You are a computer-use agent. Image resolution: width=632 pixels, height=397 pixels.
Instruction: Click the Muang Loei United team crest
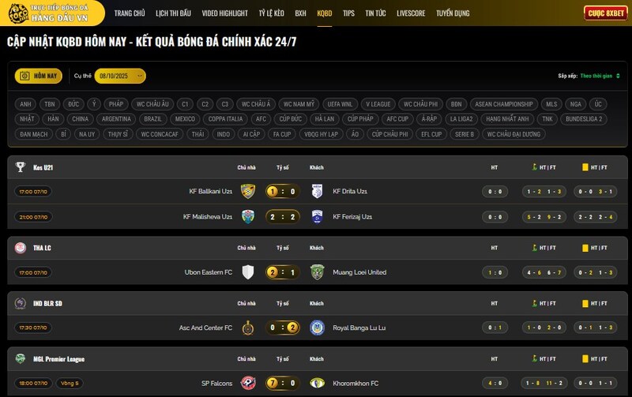pyautogui.click(x=317, y=272)
